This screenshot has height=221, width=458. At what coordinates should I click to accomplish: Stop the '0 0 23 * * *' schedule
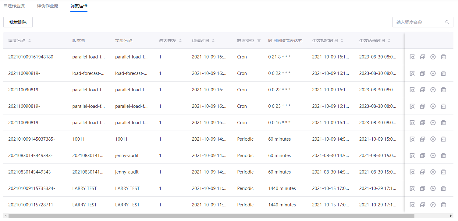coord(433,106)
